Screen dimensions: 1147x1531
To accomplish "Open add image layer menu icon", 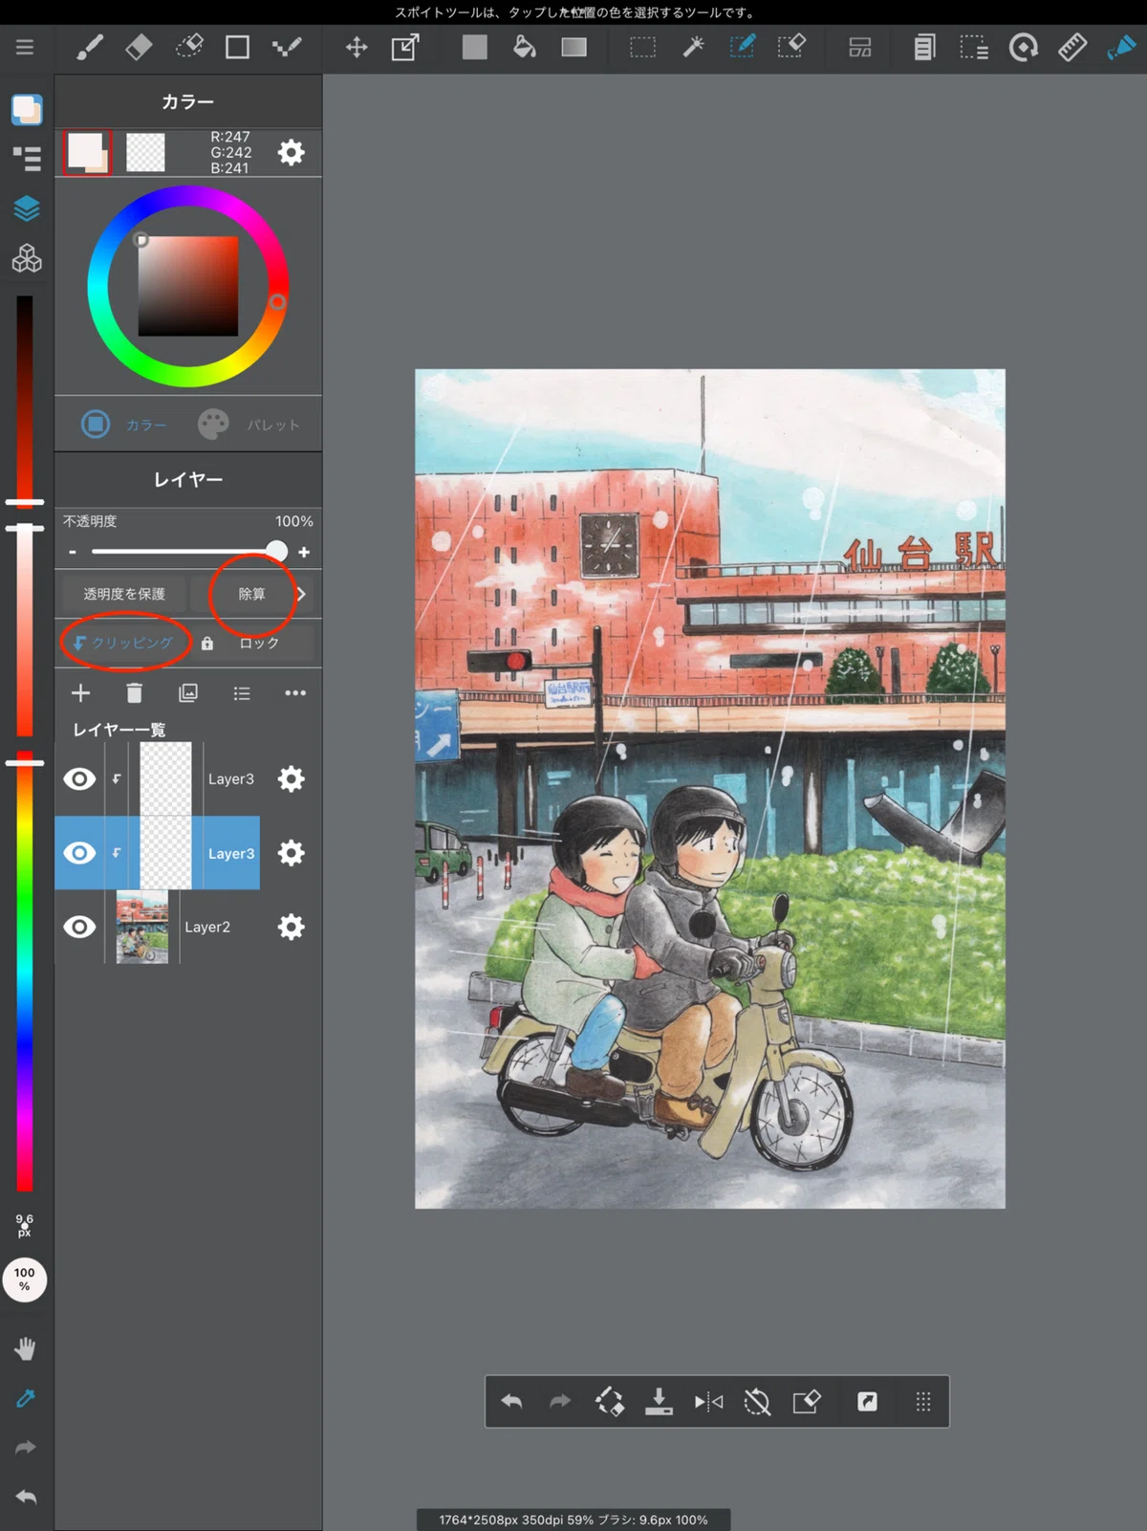I will click(188, 692).
